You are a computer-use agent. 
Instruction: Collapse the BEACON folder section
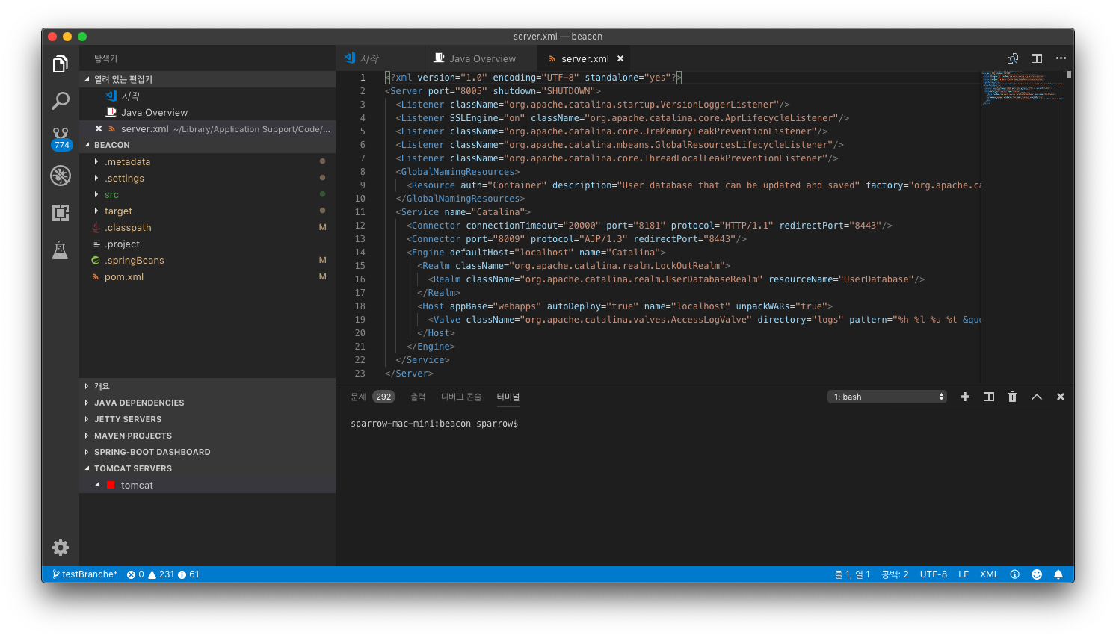coord(208,145)
